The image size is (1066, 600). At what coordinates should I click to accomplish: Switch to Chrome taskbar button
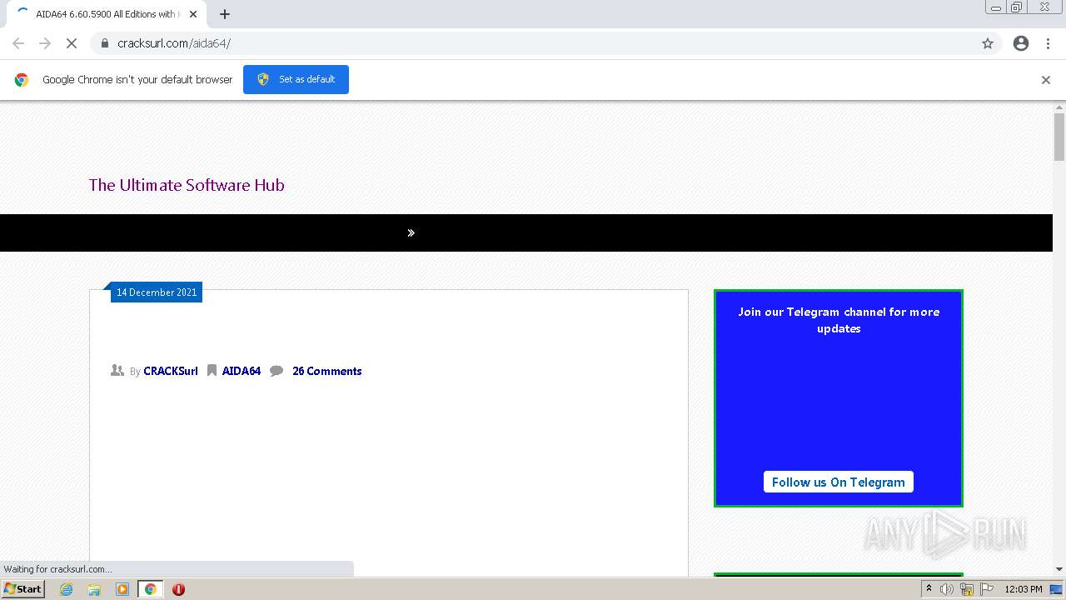coord(151,589)
